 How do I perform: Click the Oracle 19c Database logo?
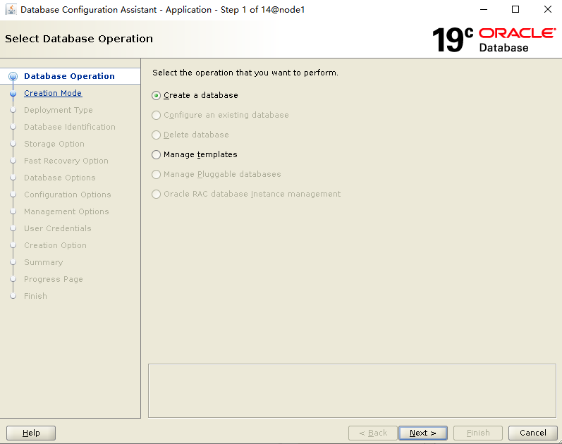pos(494,39)
